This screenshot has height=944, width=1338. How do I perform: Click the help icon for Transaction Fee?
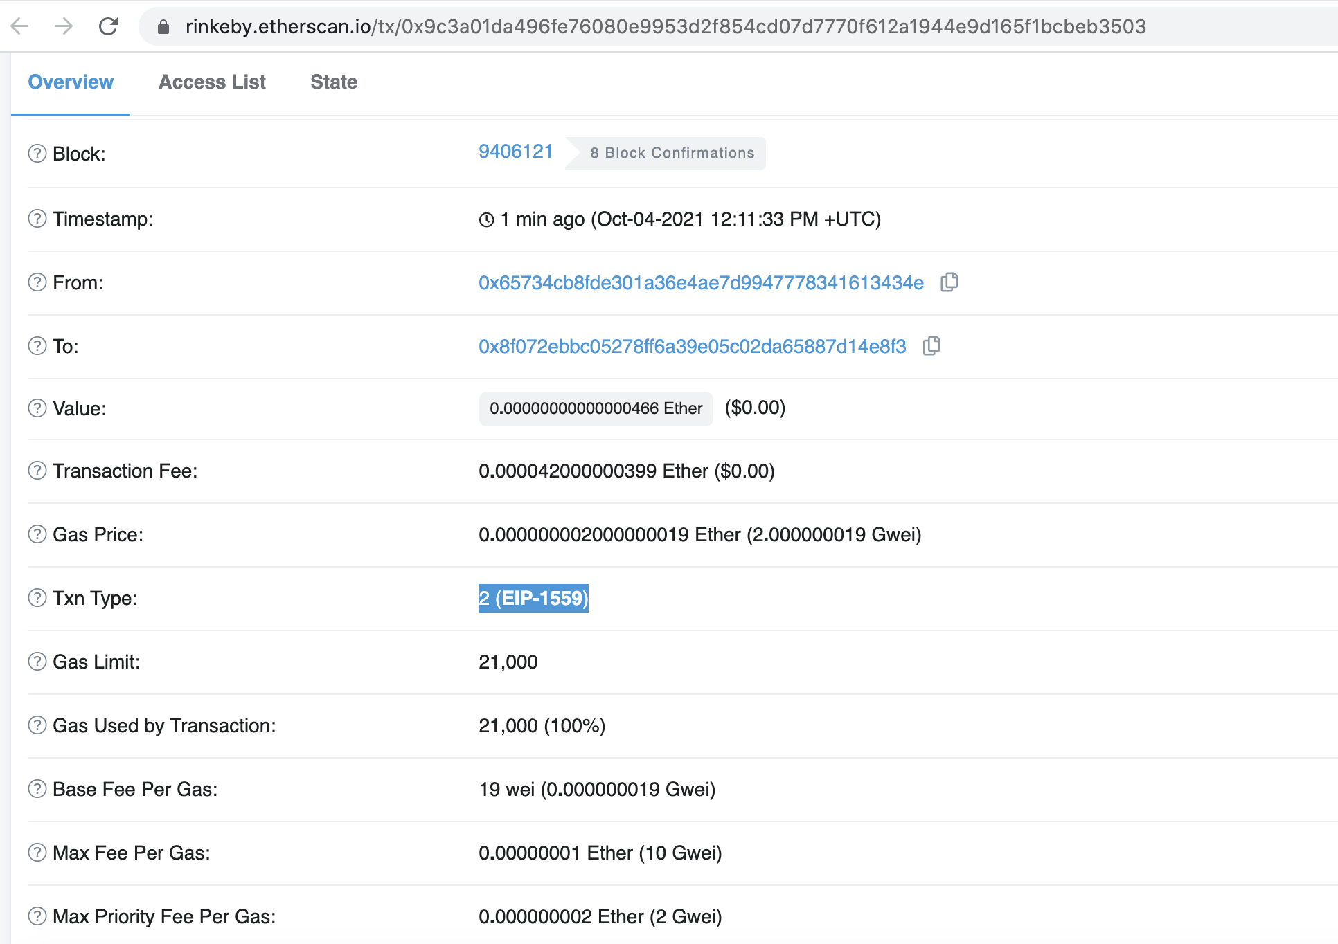(x=37, y=471)
